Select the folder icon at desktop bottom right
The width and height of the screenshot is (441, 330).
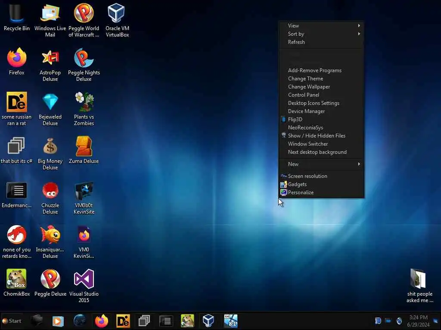(x=419, y=286)
